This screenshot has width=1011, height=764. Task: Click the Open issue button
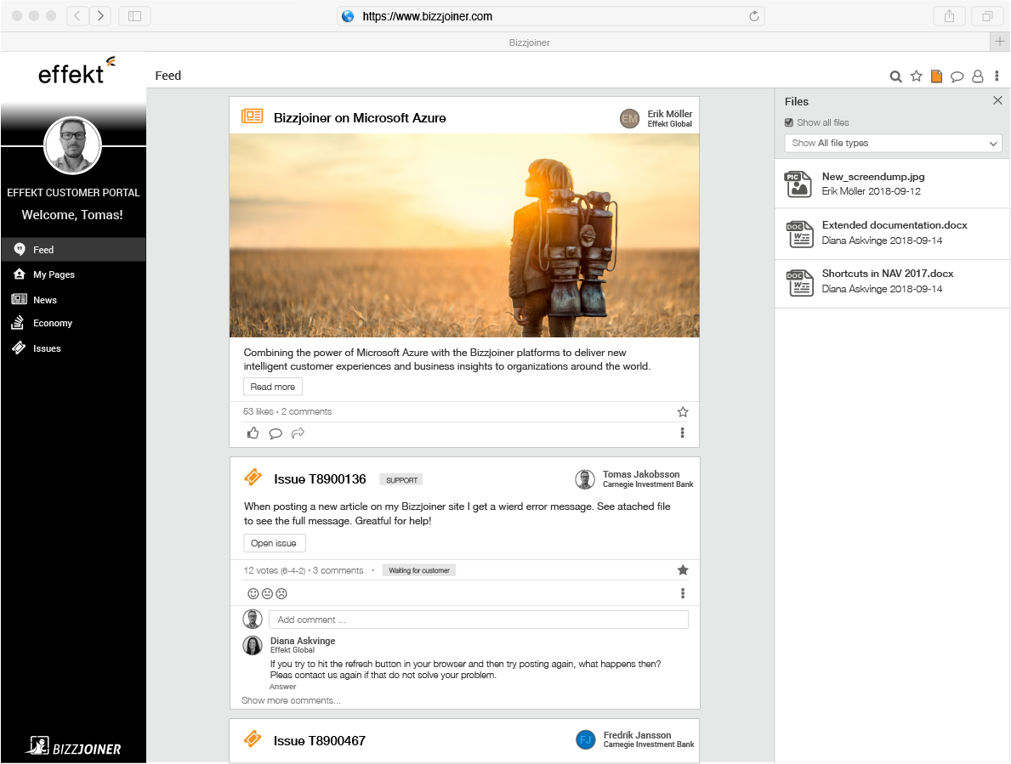point(274,543)
